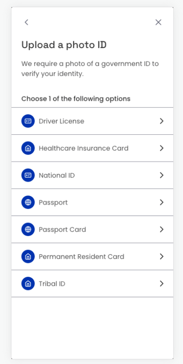The height and width of the screenshot is (364, 183).
Task: Close the photo ID upload dialog
Action: coord(158,22)
